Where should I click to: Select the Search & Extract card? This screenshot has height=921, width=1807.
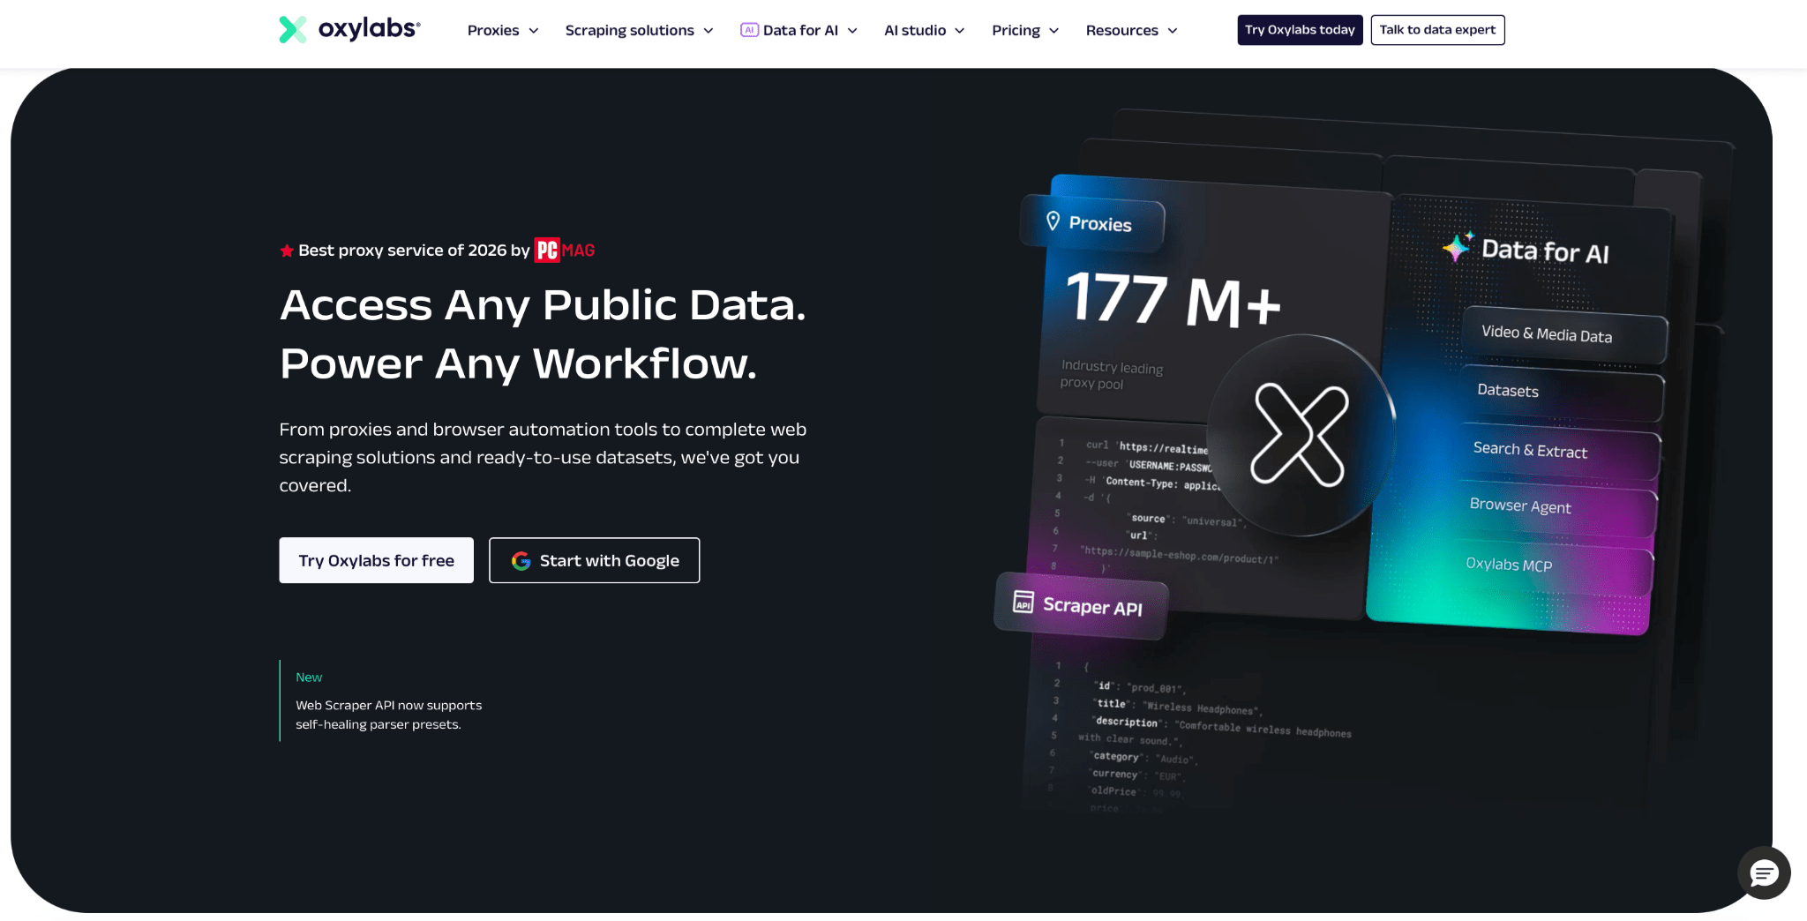(x=1529, y=451)
